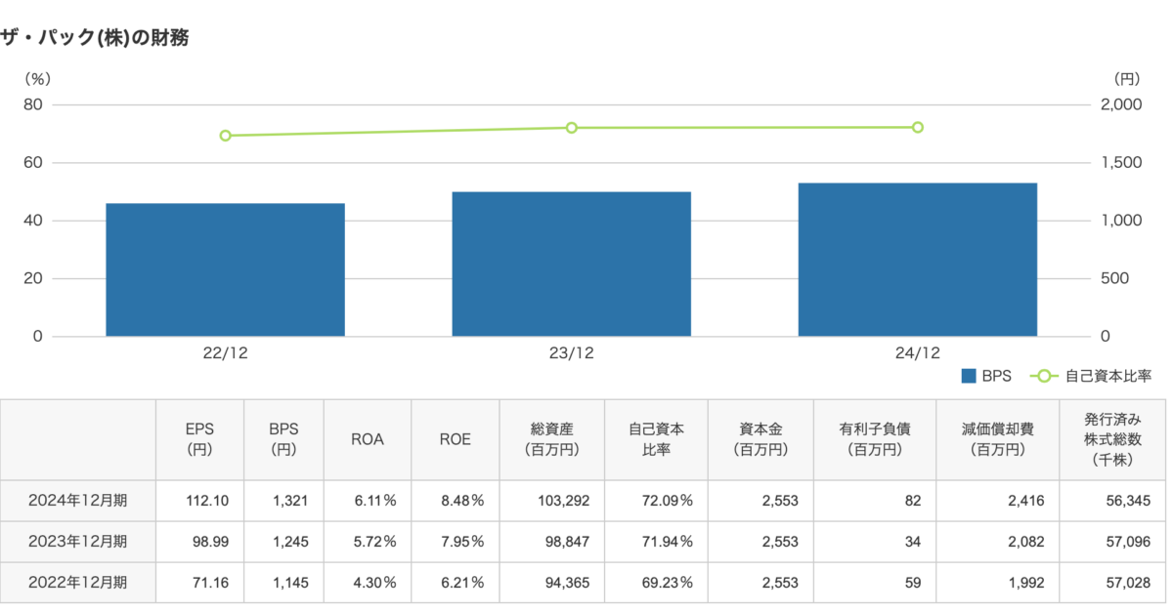Click the ROE value 8.48%

(x=463, y=501)
